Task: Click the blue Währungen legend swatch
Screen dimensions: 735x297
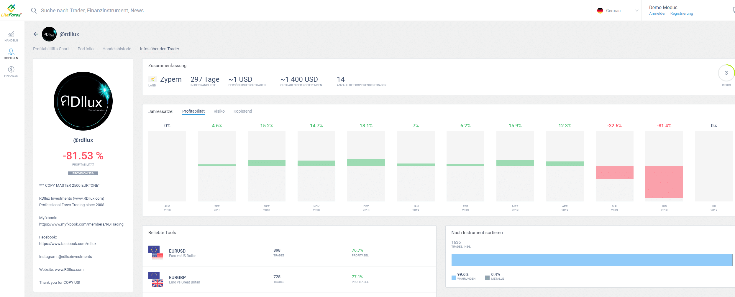Action: (454, 278)
